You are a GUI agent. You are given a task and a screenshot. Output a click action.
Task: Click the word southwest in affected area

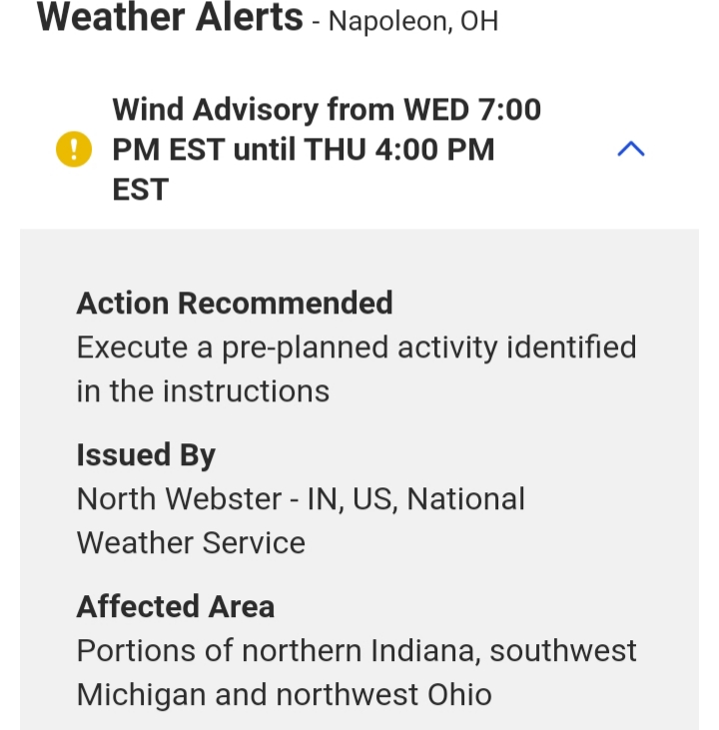tap(563, 650)
